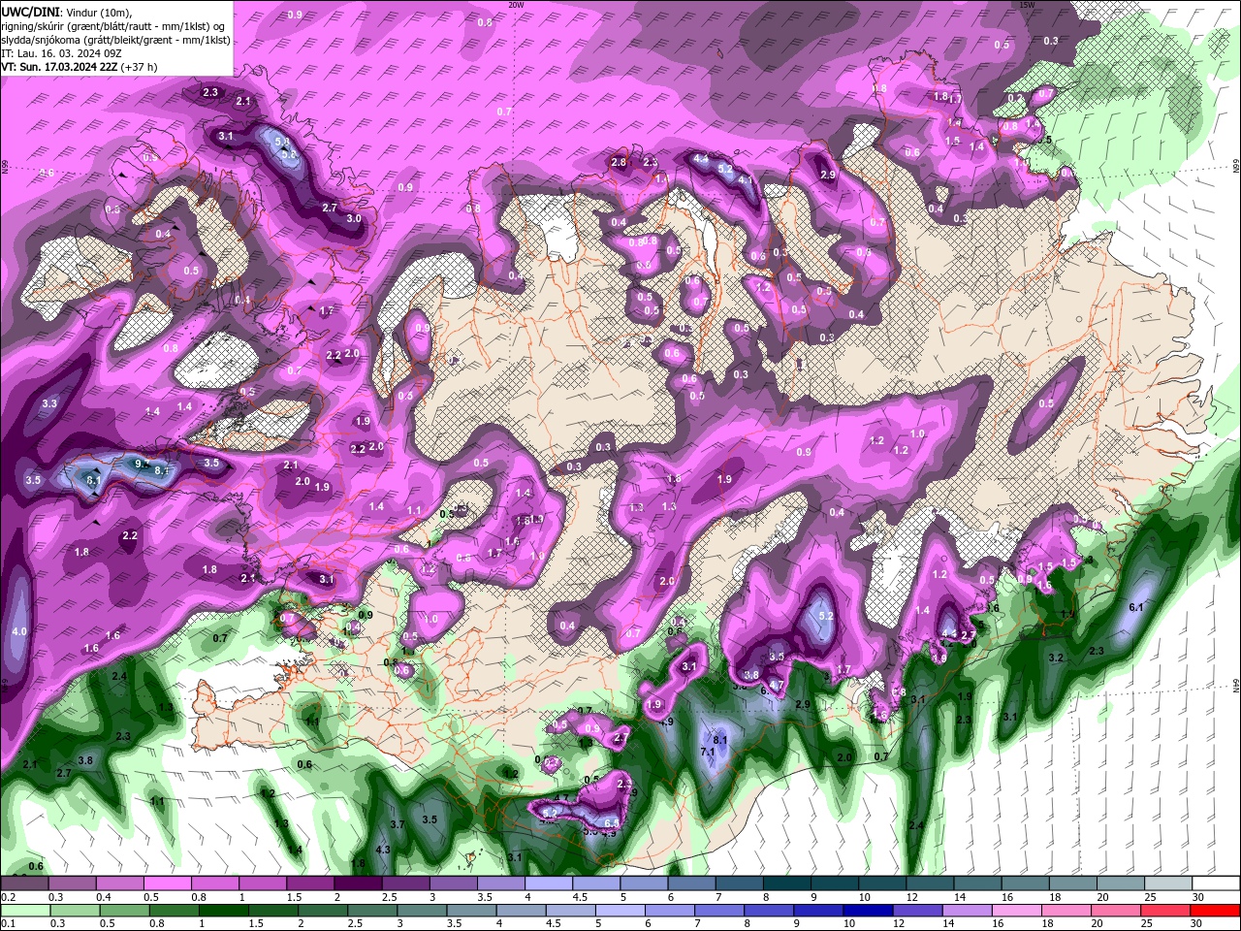Select light lavender snow swatch labeled 4
Viewport: 1241px width, 931px height.
pyautogui.click(x=549, y=883)
